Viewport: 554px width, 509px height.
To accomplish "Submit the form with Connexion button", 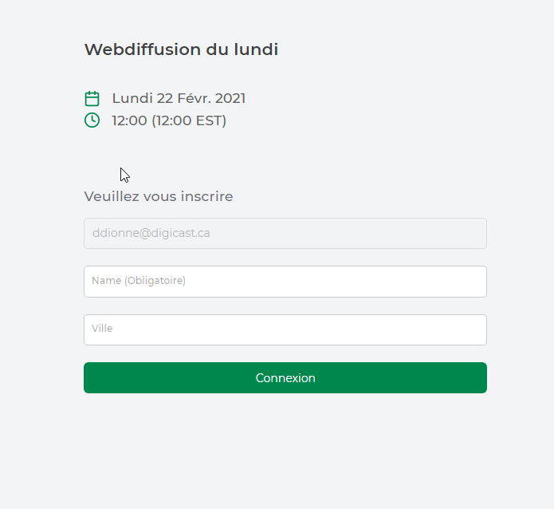I will (285, 377).
